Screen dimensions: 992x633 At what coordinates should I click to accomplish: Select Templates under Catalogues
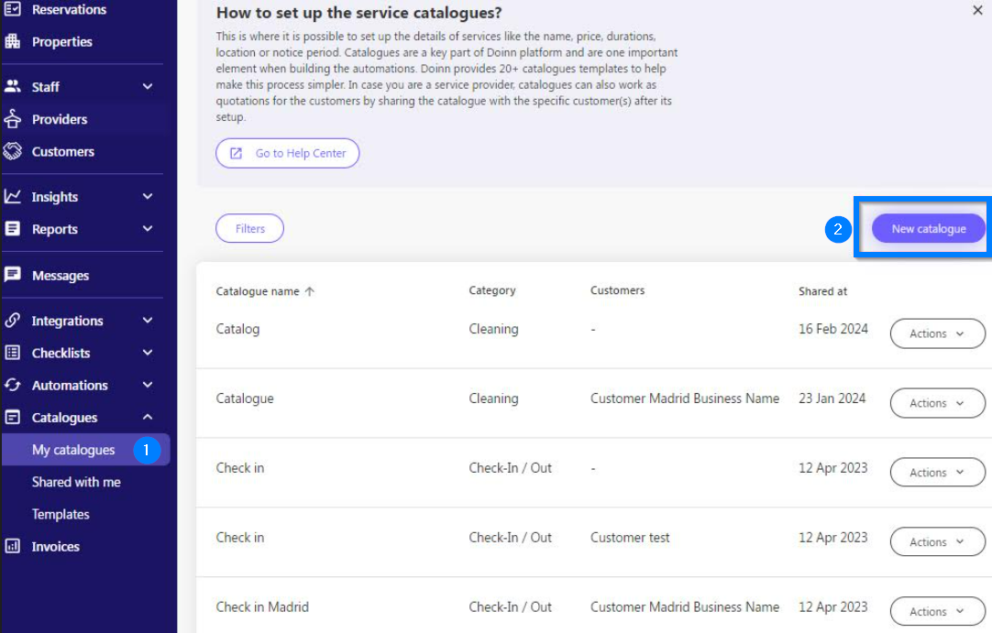[x=61, y=514]
